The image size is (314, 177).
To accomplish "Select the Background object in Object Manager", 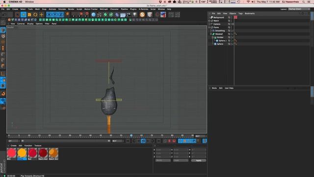I will tap(218, 18).
